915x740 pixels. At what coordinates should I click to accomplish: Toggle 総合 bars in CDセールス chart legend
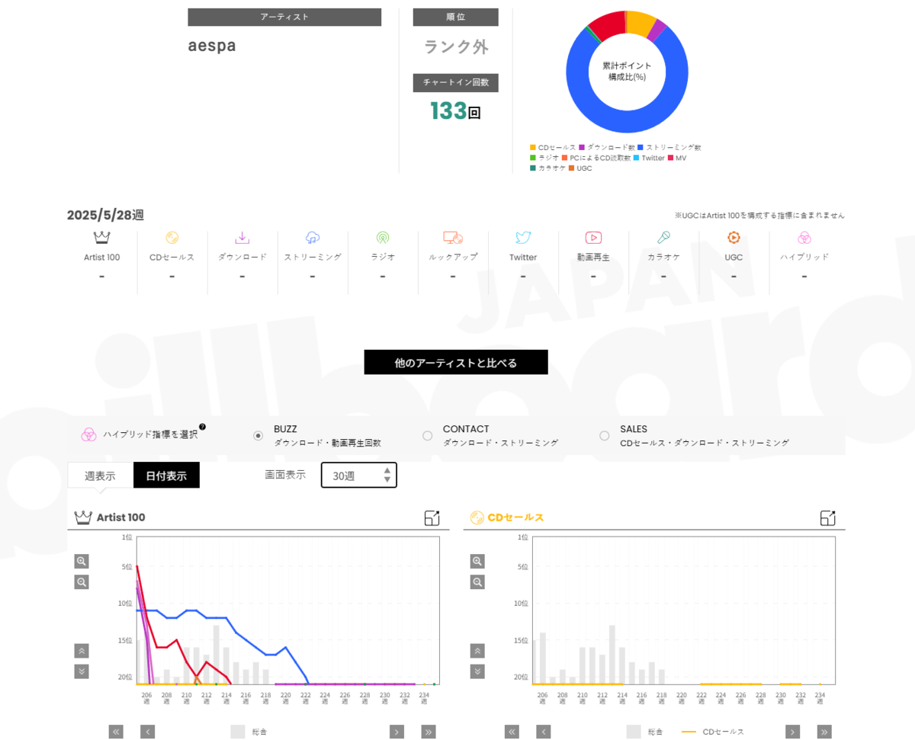(x=644, y=732)
